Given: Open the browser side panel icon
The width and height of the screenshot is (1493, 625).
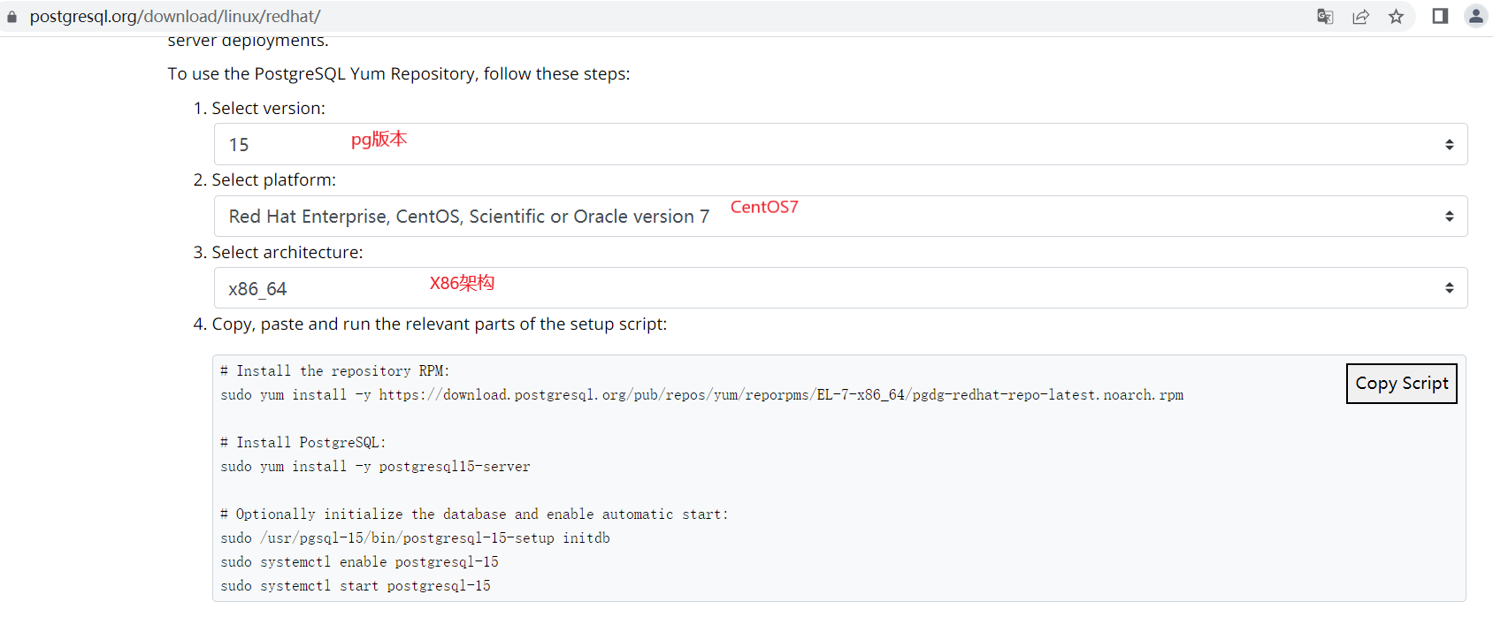Looking at the screenshot, I should pyautogui.click(x=1440, y=17).
